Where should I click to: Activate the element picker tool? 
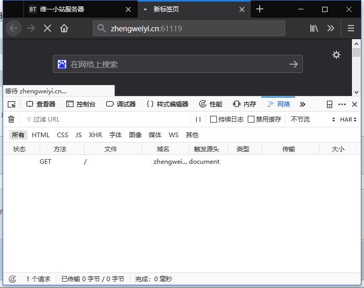point(11,104)
